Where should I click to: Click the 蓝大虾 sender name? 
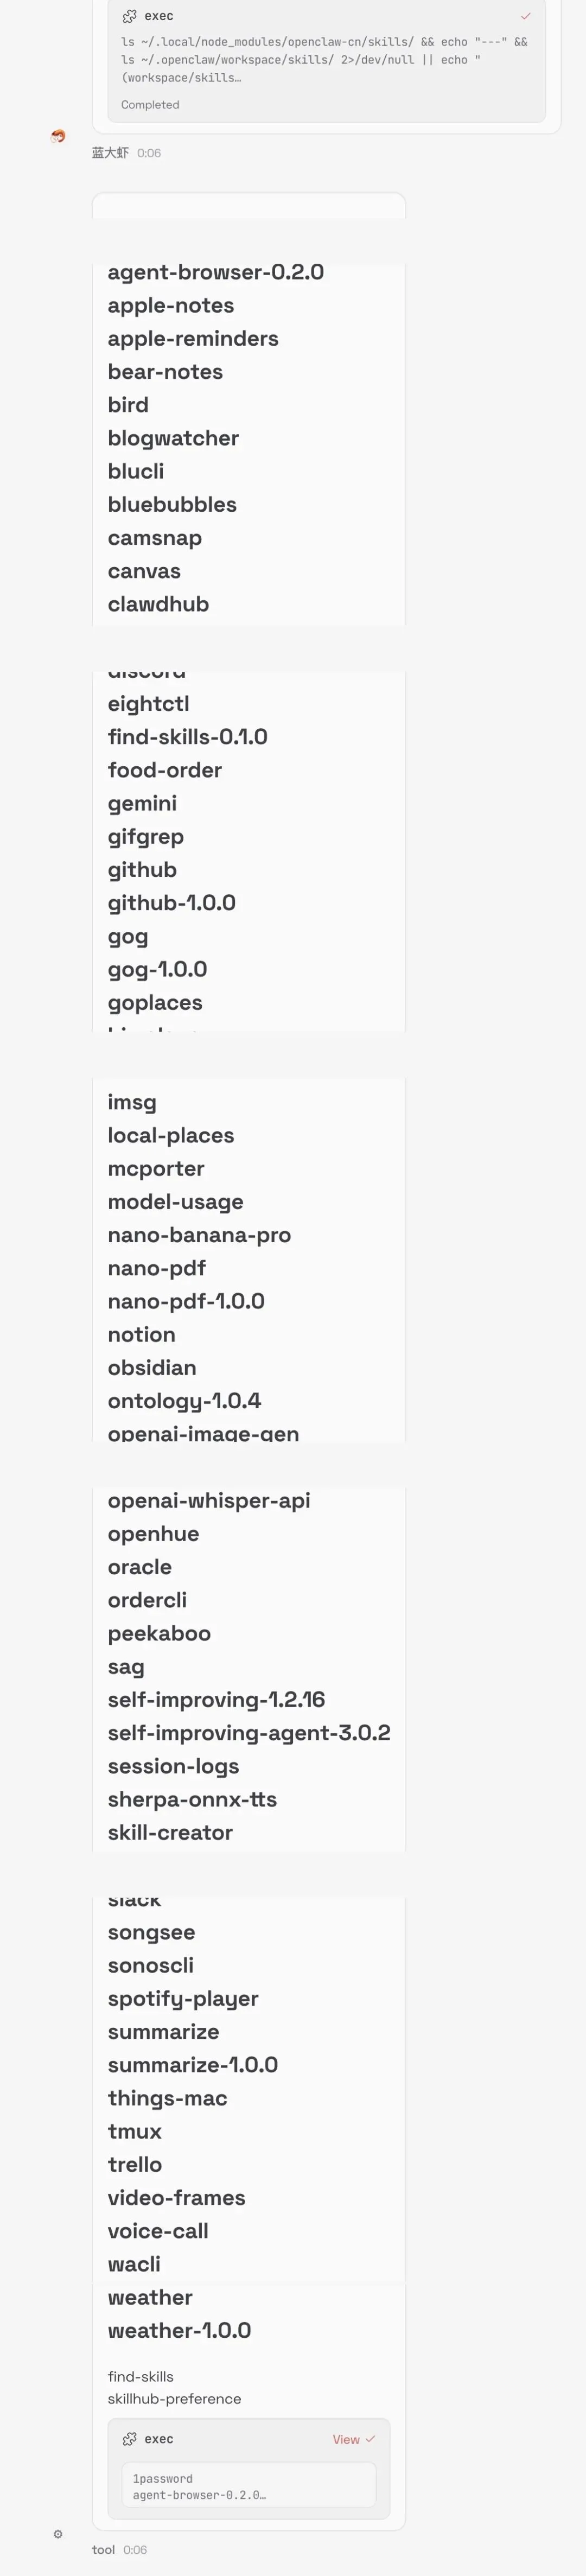[x=110, y=153]
